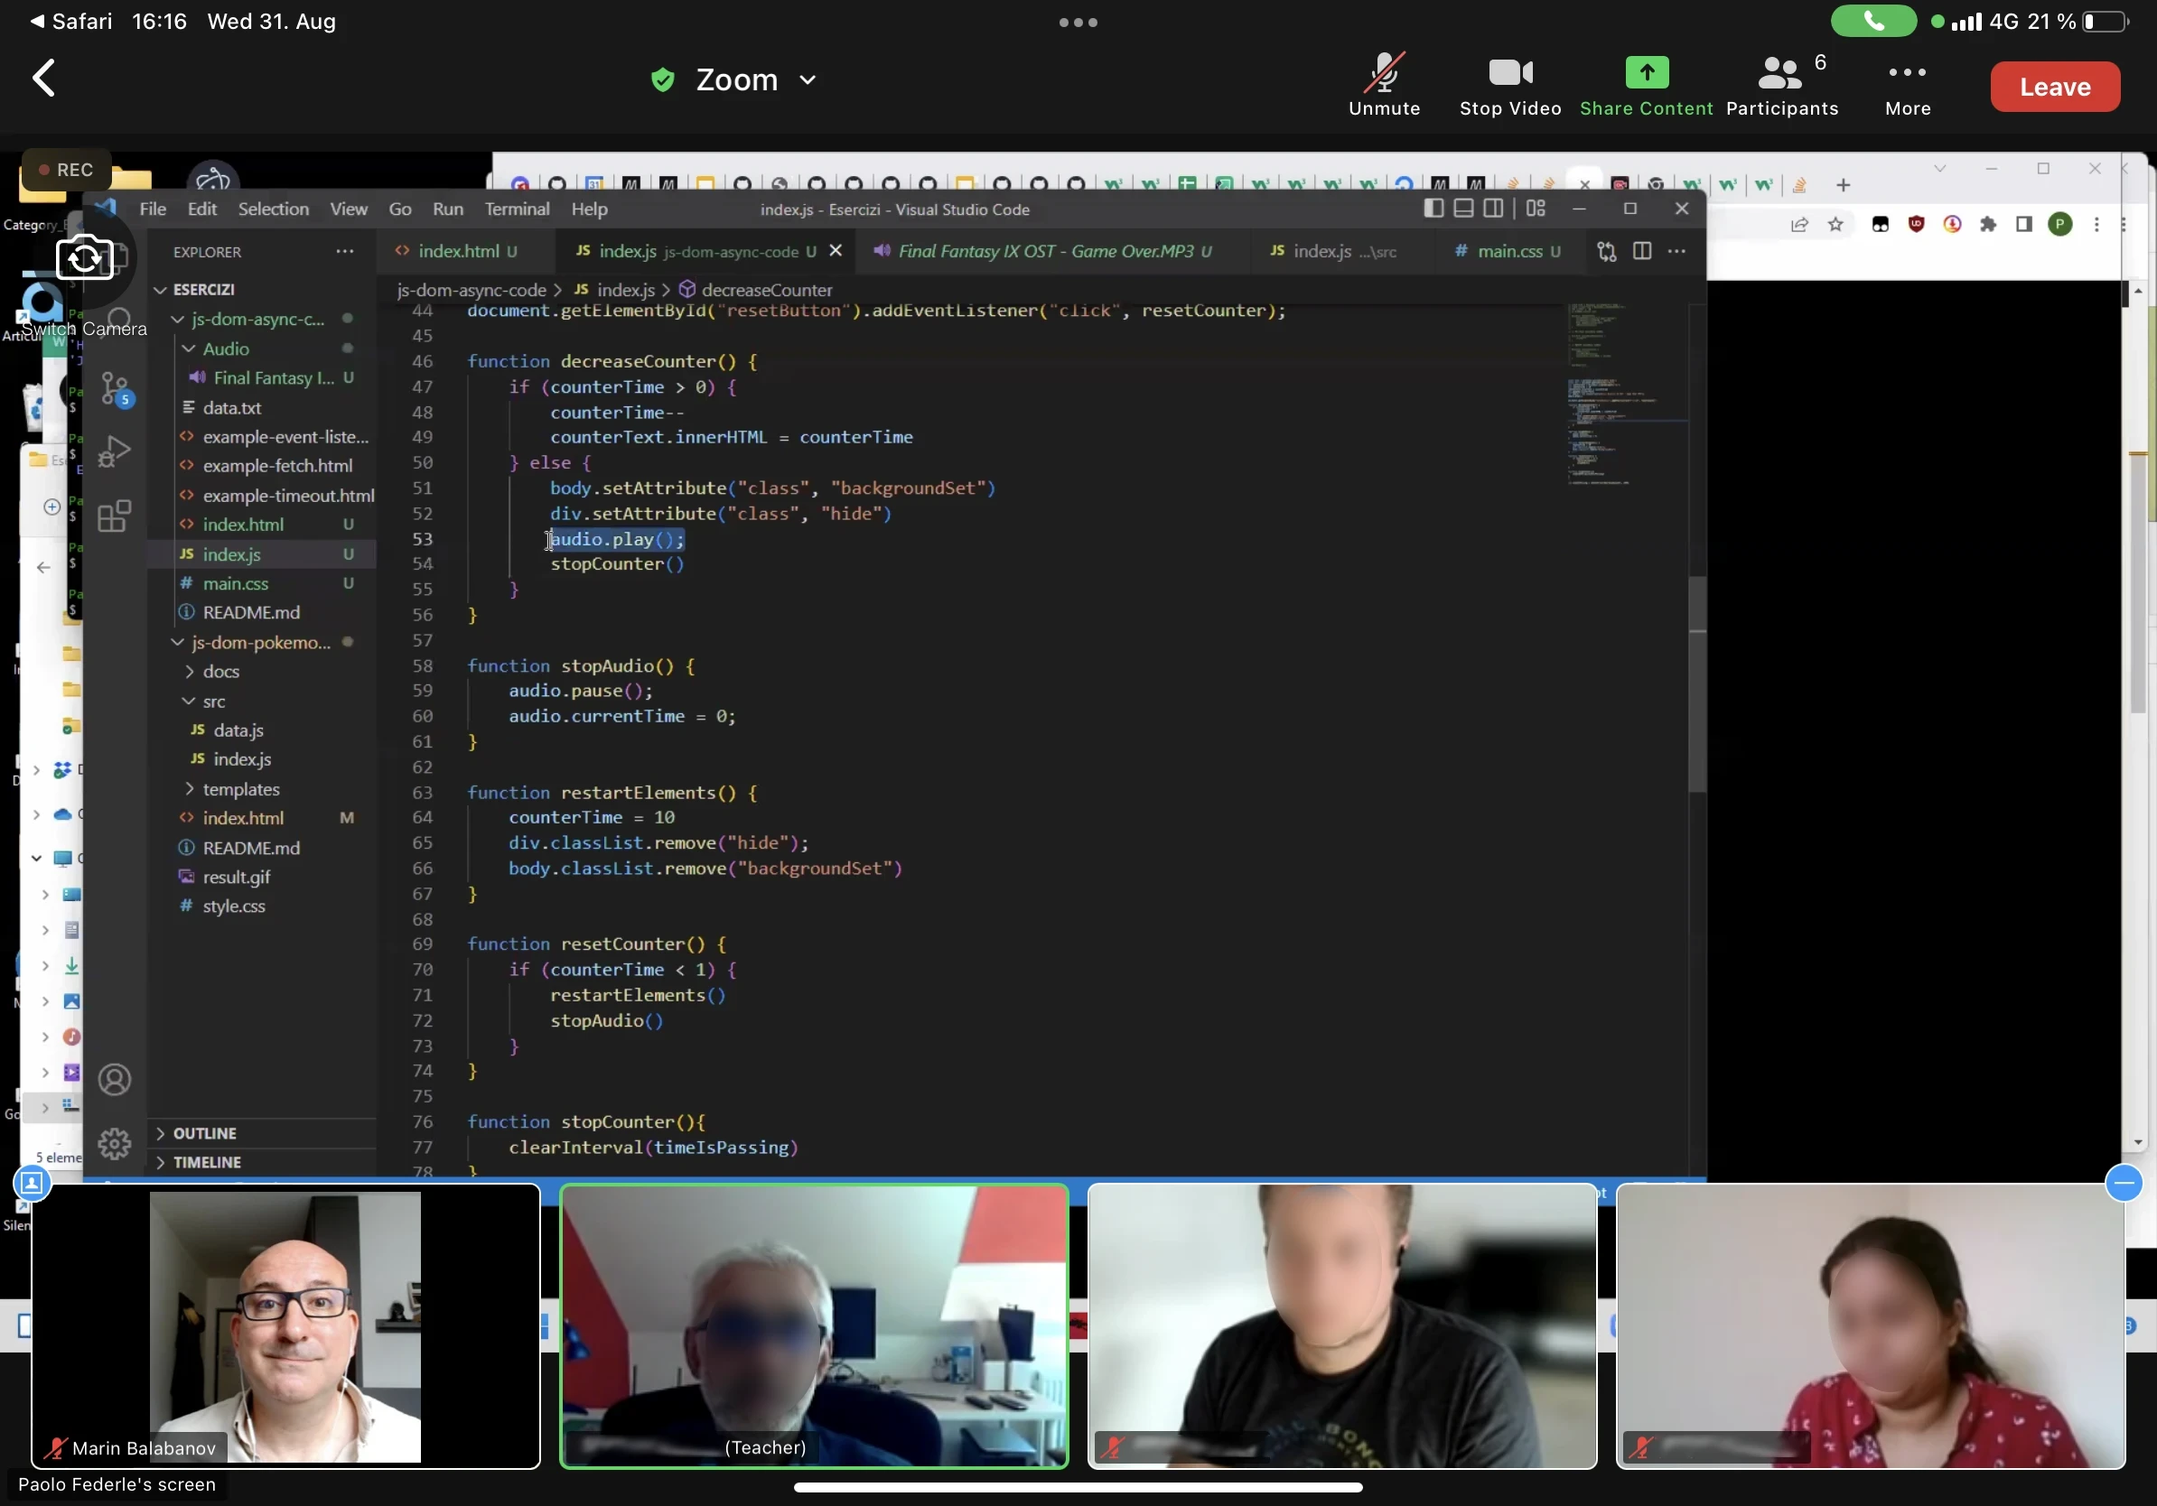Click the Leave button to exit the meeting

point(2055,87)
